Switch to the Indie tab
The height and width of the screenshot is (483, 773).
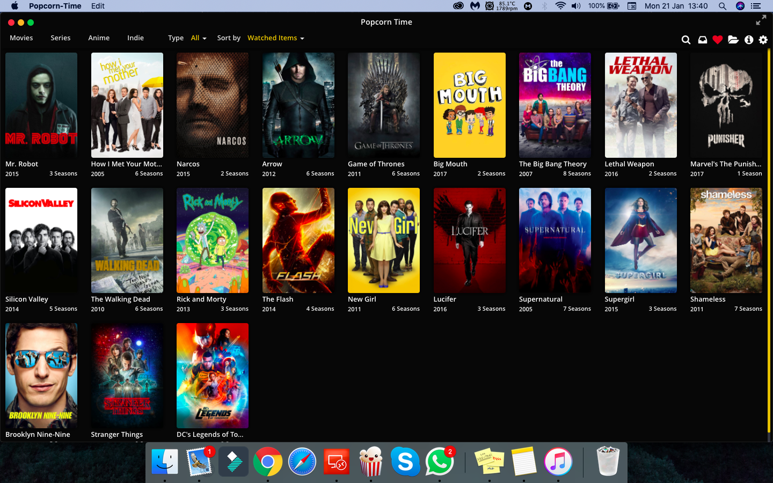[135, 38]
